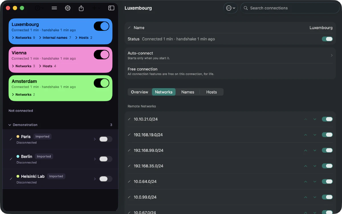This screenshot has width=342, height=214.
Task: Enable the Helsinki Lab connection switch
Action: tap(106, 179)
